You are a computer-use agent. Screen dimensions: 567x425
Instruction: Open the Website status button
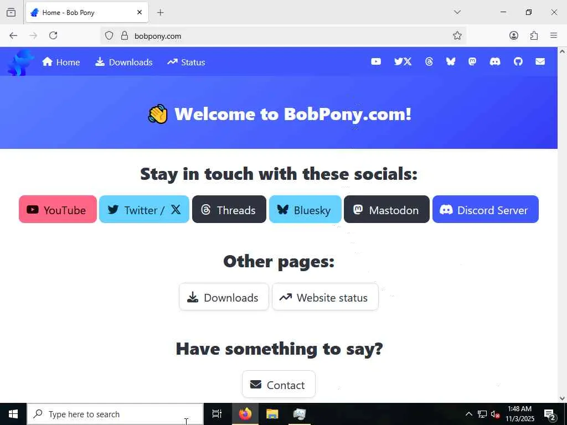pos(325,297)
